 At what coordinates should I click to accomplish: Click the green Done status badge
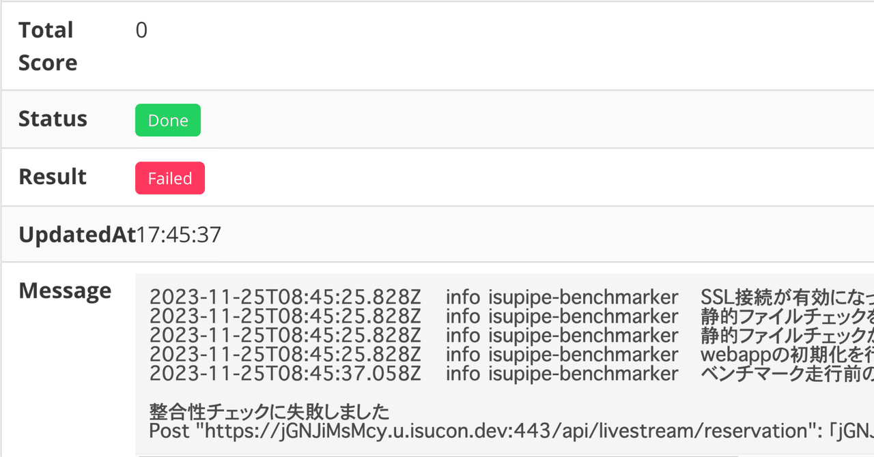(x=167, y=120)
